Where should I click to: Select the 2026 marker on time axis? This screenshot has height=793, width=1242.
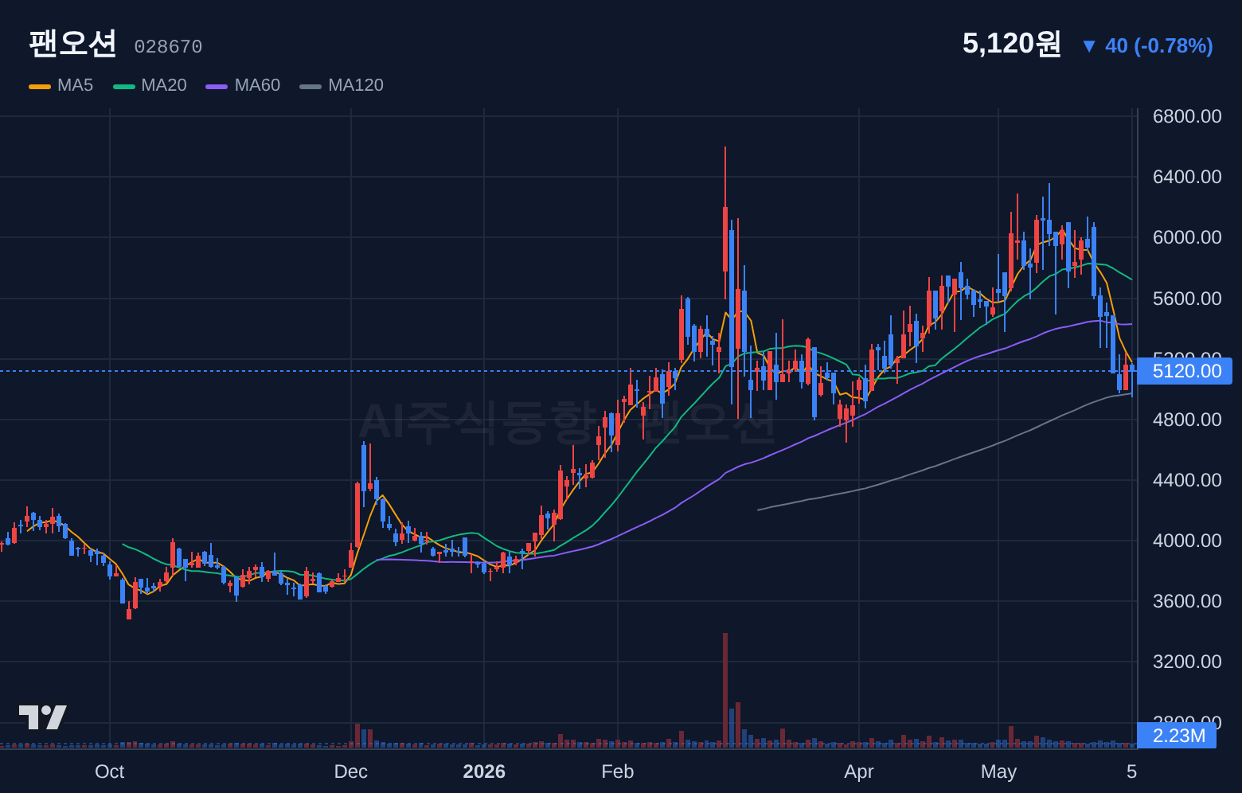pos(484,772)
